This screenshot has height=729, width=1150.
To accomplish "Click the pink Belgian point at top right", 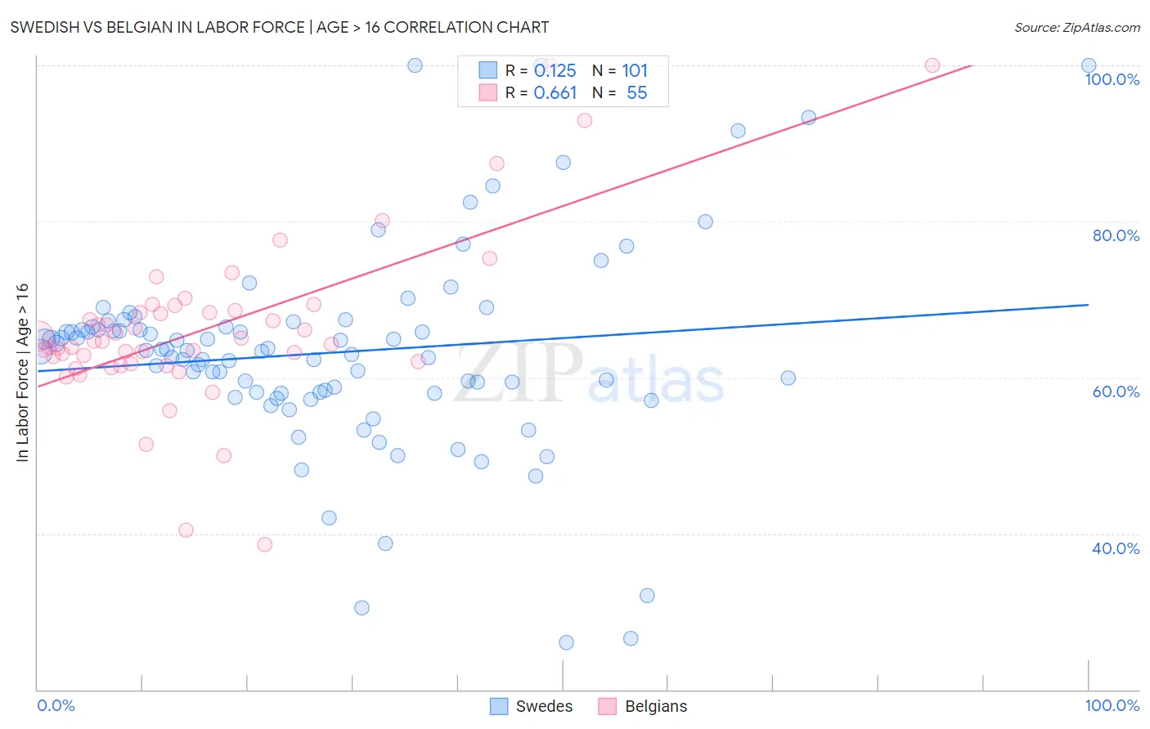I will pos(932,65).
